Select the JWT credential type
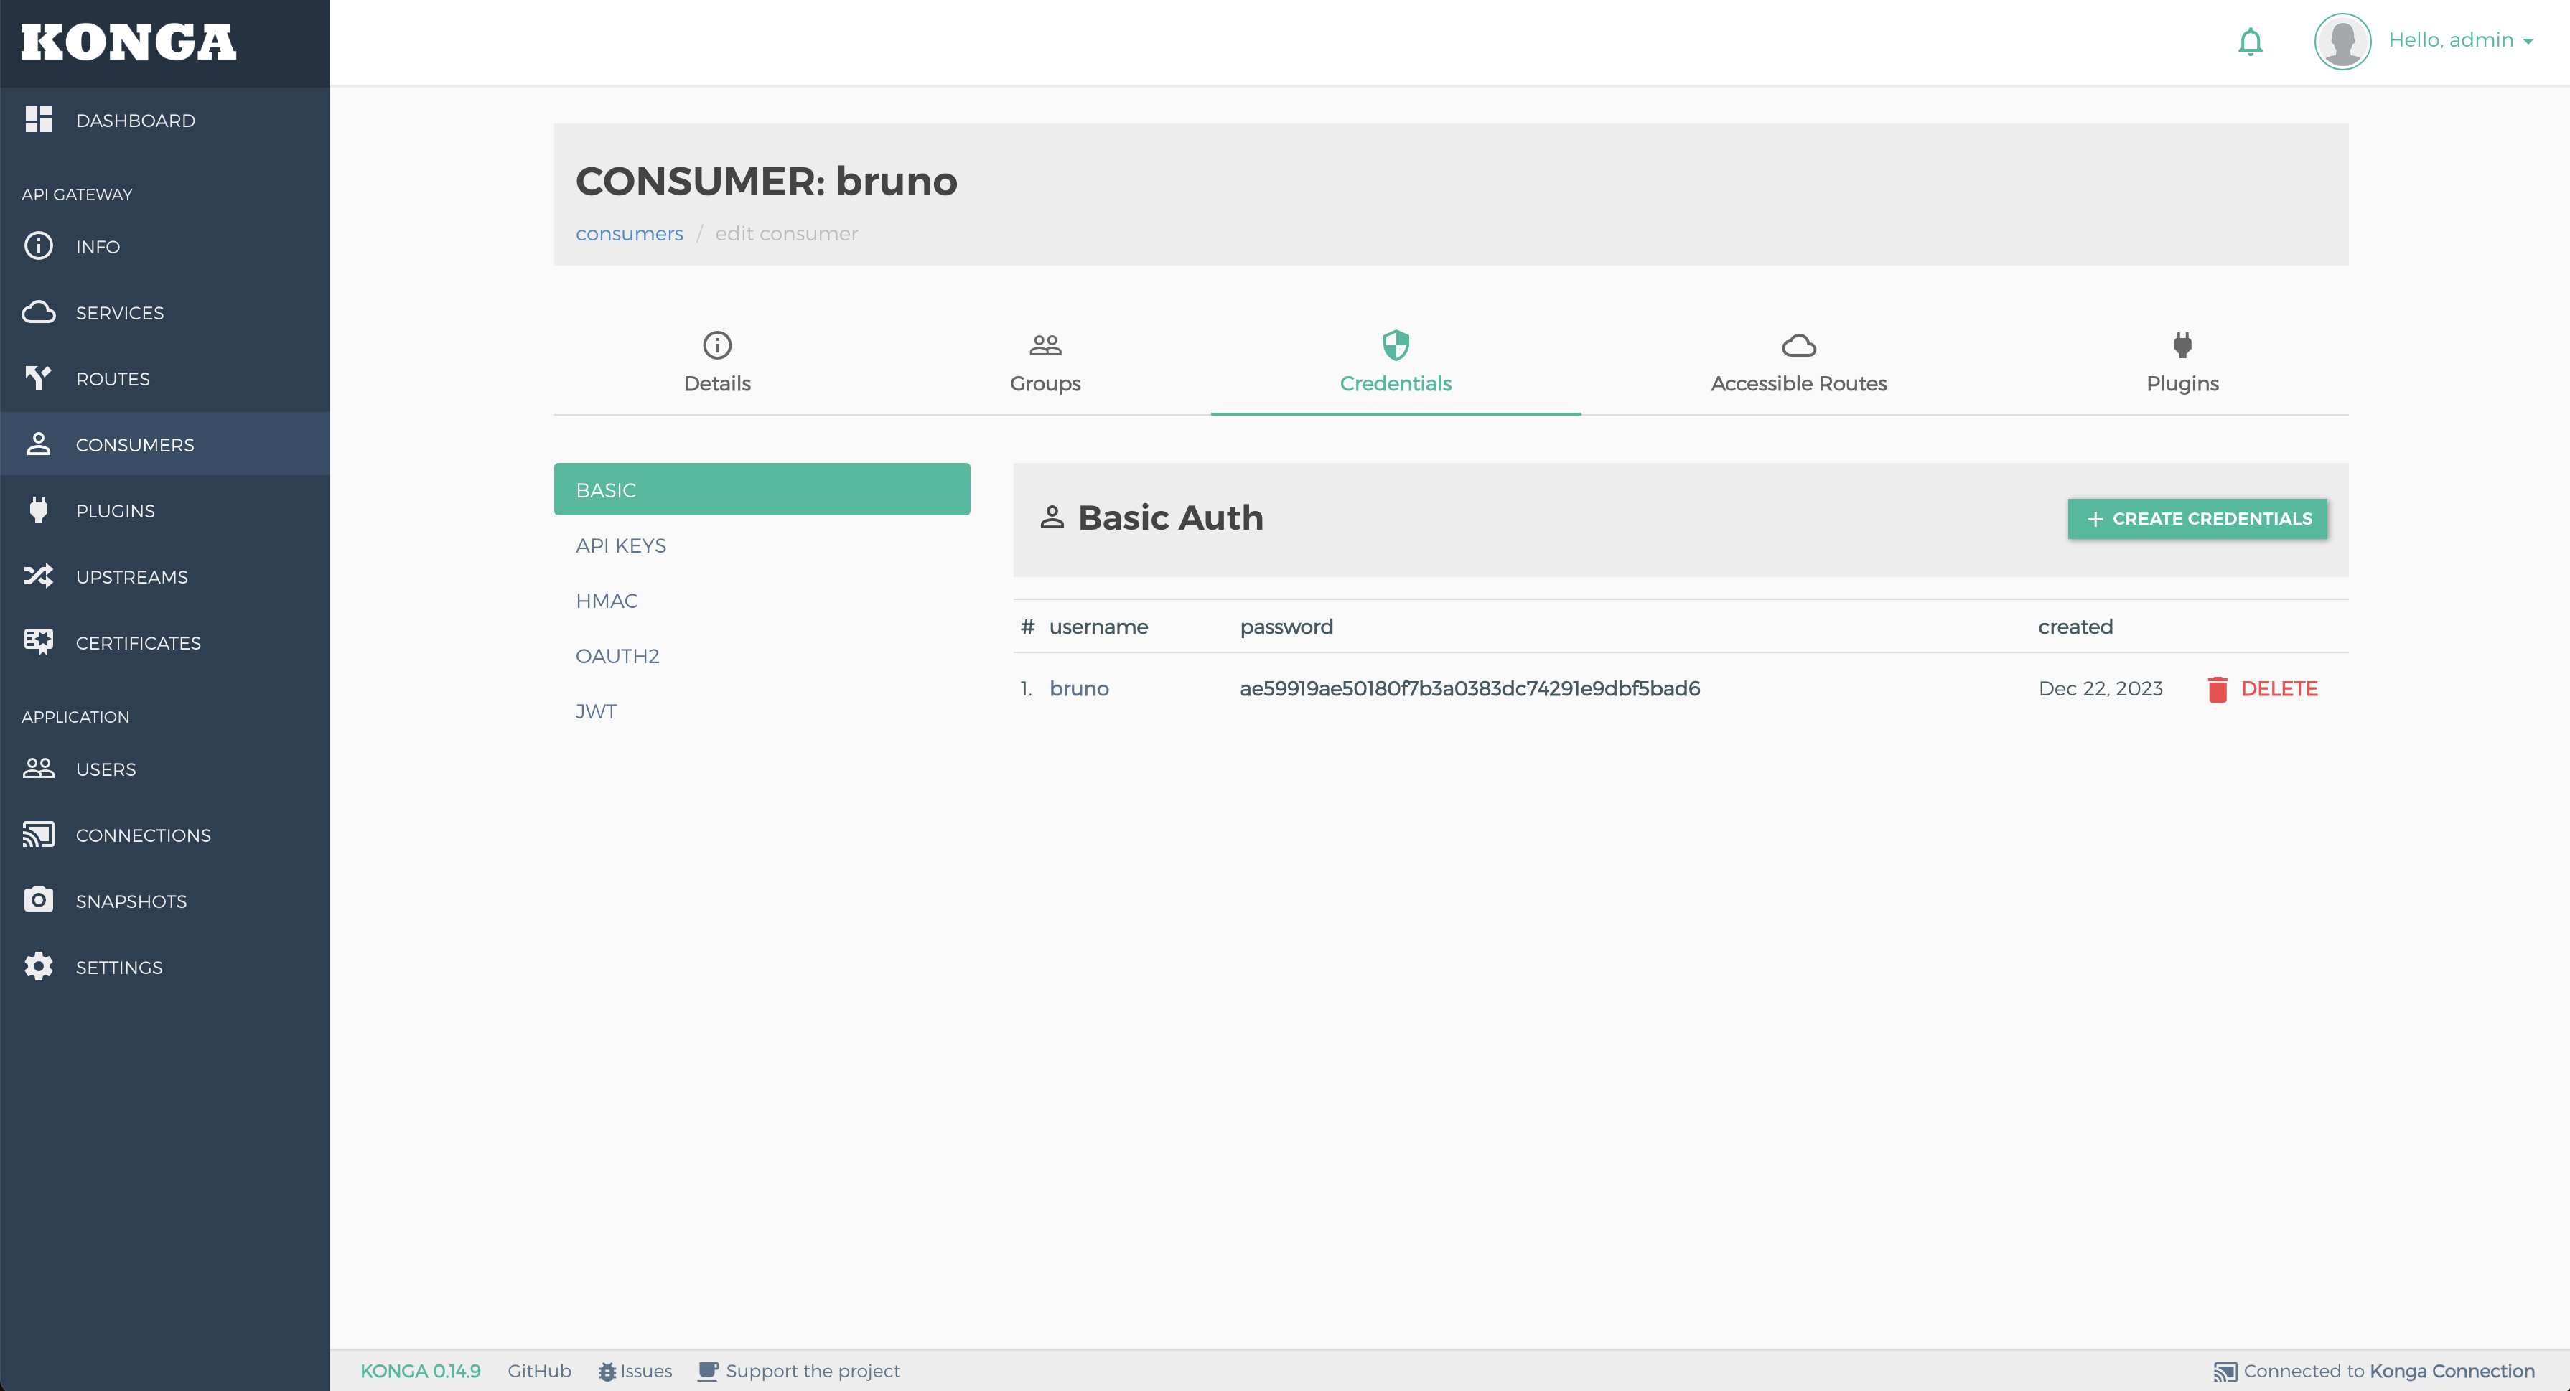This screenshot has width=2570, height=1391. (596, 711)
